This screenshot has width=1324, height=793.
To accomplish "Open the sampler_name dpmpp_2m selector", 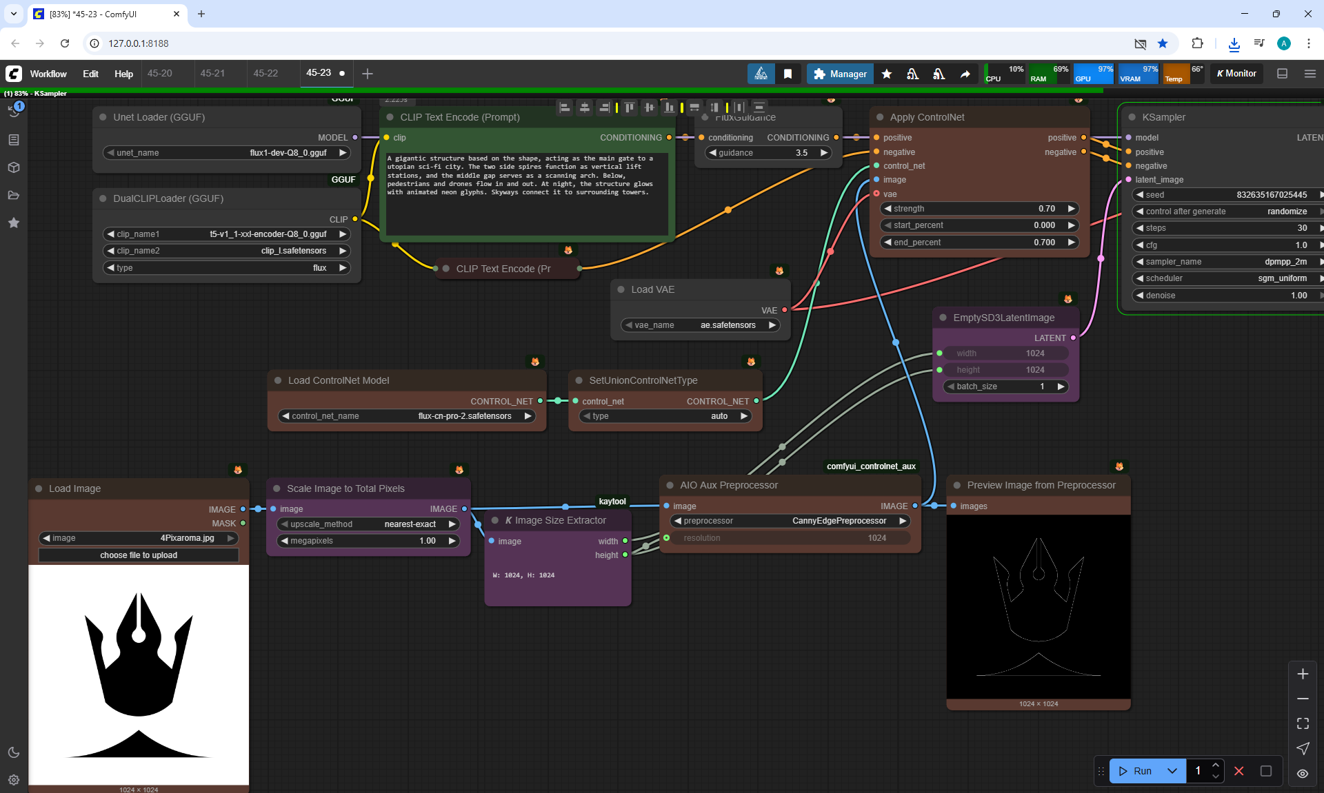I will point(1227,262).
